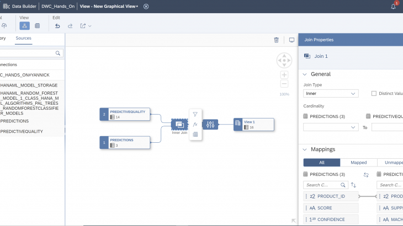The image size is (403, 226).
Task: Enable the Distinct Values checkbox
Action: (x=374, y=94)
